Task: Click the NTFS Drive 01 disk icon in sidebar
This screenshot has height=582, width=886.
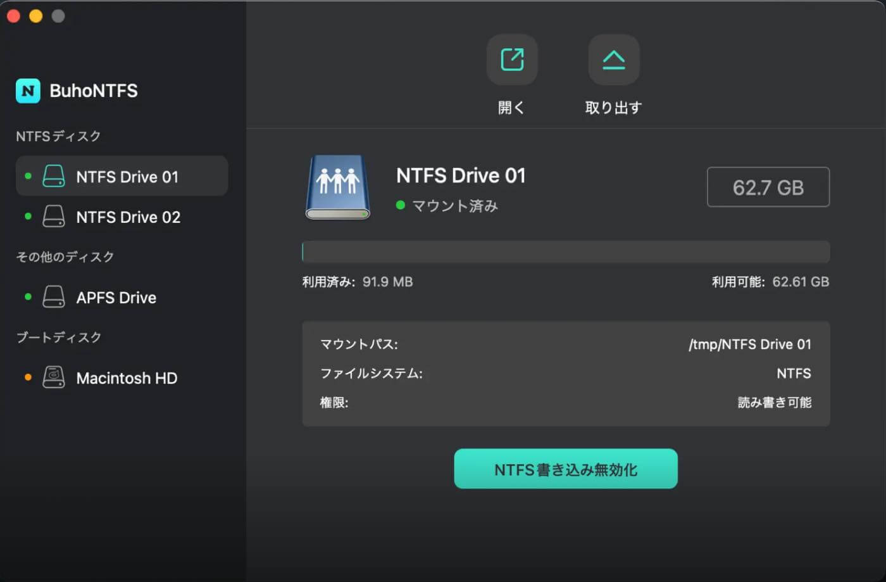Action: tap(54, 176)
